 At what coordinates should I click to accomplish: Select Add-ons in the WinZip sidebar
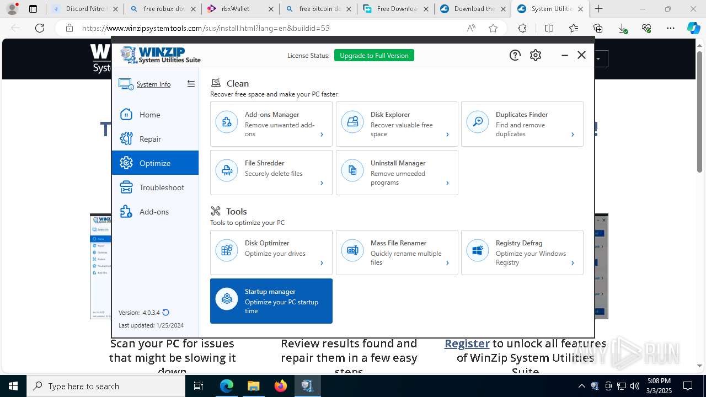pyautogui.click(x=155, y=212)
